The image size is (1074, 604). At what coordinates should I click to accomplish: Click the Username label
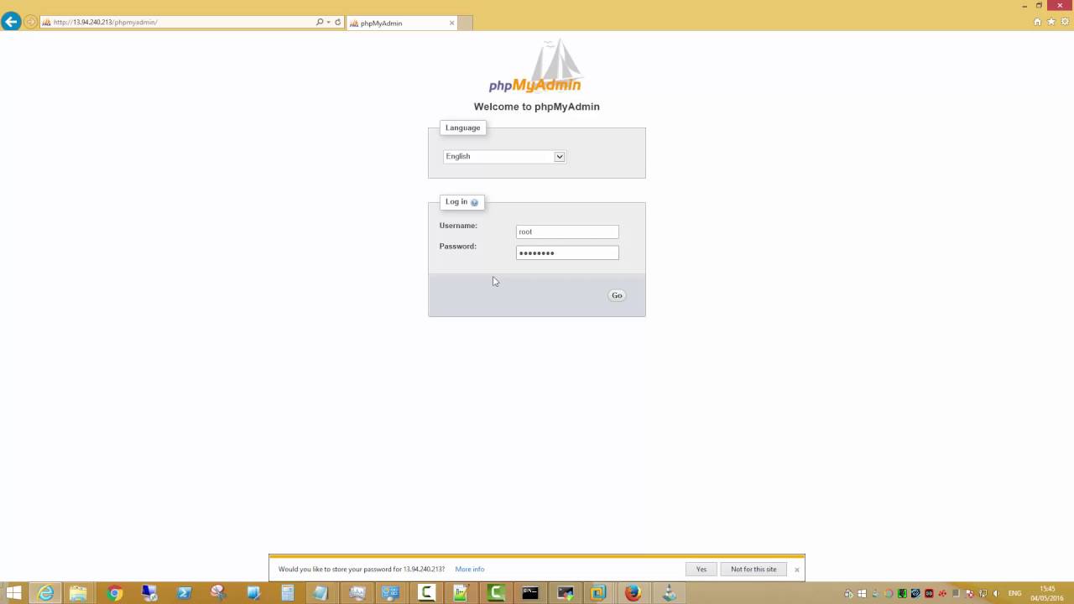tap(458, 226)
